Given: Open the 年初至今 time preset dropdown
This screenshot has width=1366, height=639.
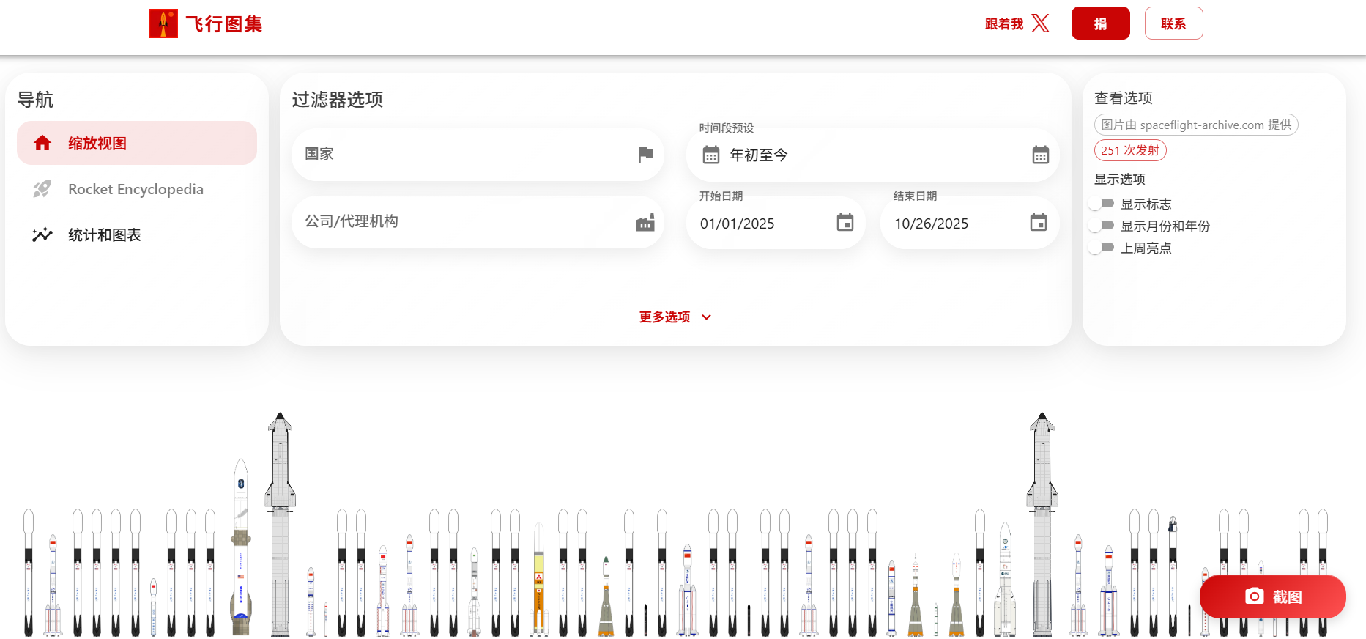Looking at the screenshot, I should 872,155.
